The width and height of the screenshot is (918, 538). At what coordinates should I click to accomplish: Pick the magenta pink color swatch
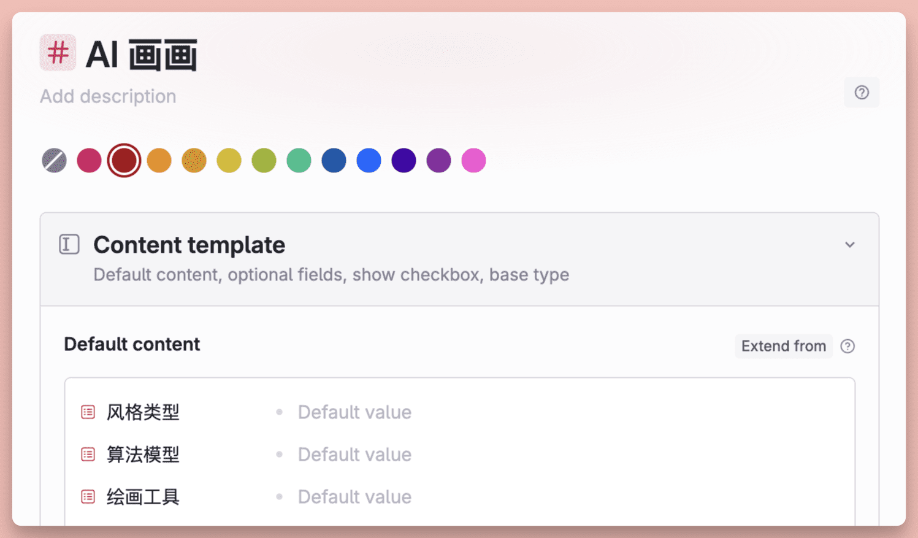coord(473,161)
